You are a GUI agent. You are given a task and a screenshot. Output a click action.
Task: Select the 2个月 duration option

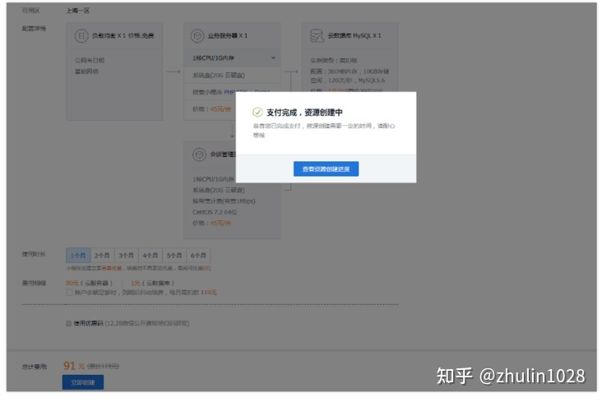[102, 256]
